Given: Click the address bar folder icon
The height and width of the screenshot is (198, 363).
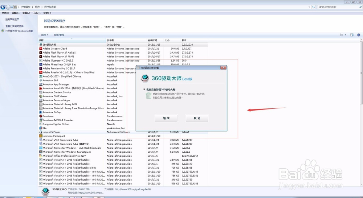Looking at the screenshot, I should click(x=15, y=7).
